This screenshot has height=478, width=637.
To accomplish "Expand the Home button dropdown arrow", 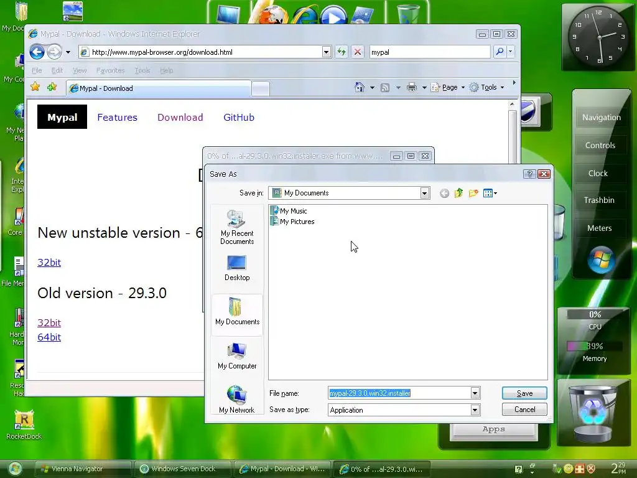I will (372, 87).
